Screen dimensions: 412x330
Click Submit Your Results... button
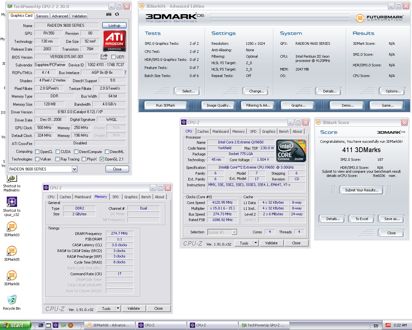pos(361,190)
